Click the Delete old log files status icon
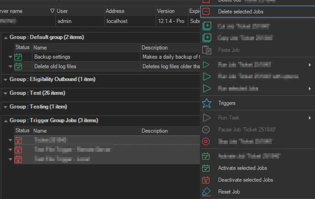Viewport: 315px width, 199px height. click(18, 67)
